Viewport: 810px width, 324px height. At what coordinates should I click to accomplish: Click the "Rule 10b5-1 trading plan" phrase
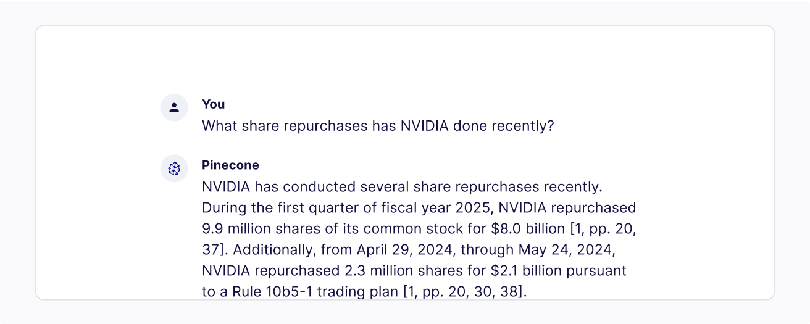pyautogui.click(x=315, y=292)
